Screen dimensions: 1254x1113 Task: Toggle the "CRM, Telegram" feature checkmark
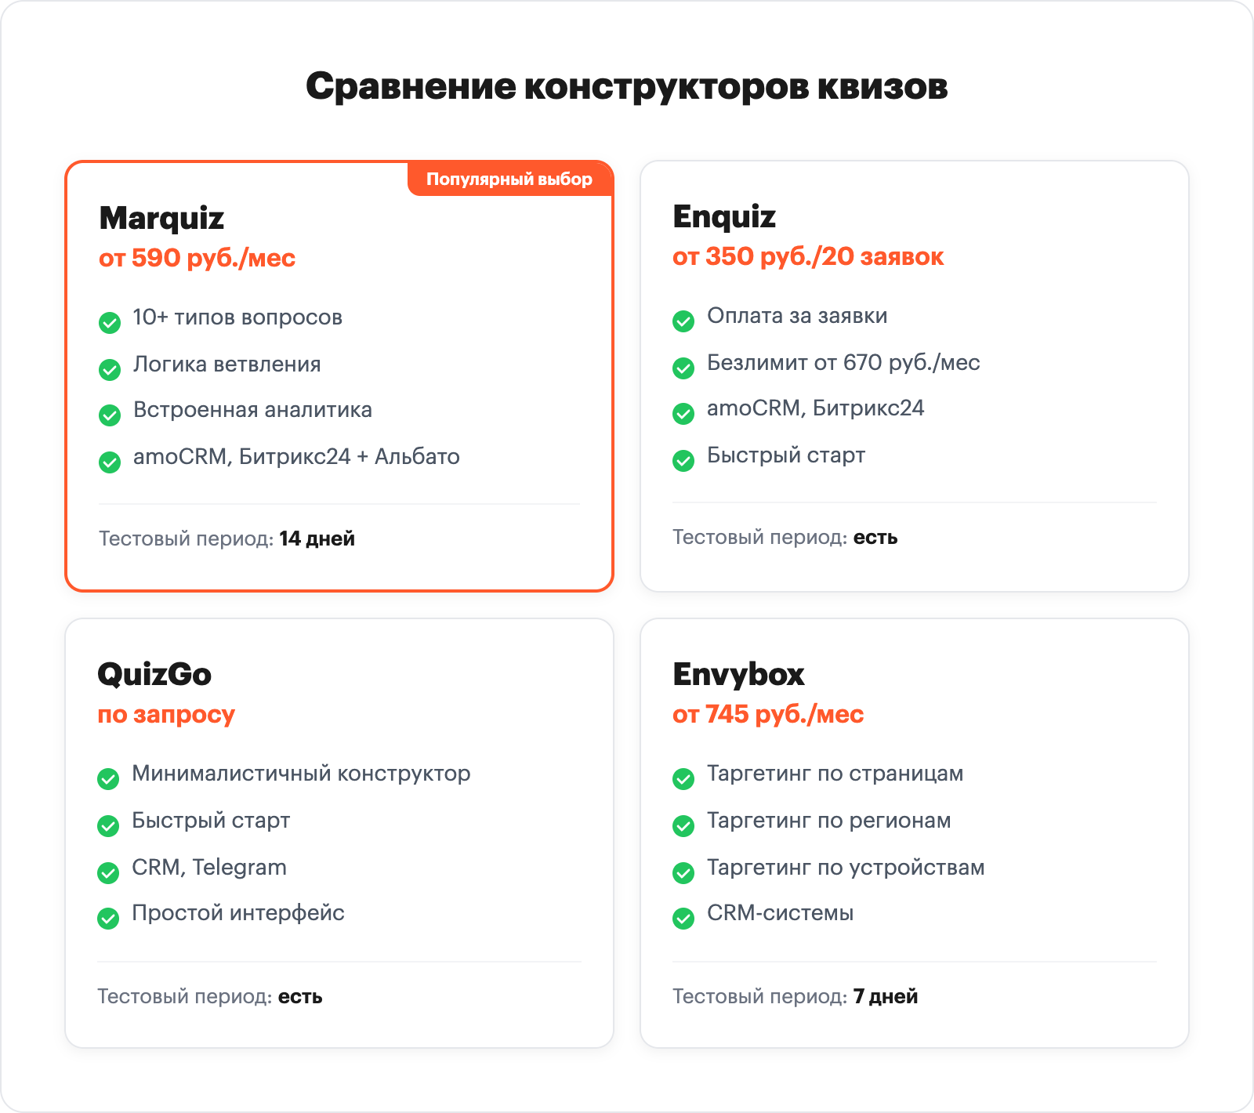pos(109,872)
